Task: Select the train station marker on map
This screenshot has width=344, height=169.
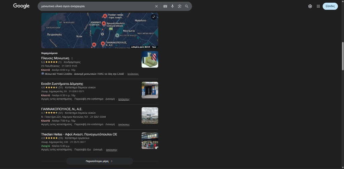Action: [102, 34]
